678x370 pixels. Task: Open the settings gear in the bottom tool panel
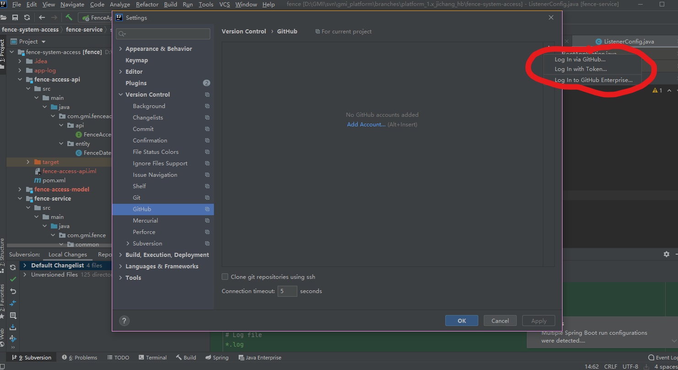tap(667, 254)
